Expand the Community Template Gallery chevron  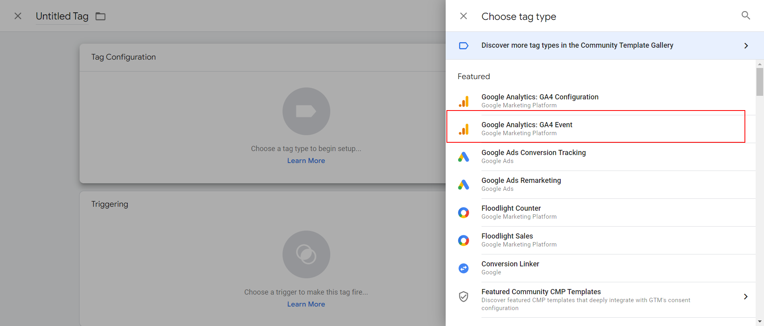(746, 46)
